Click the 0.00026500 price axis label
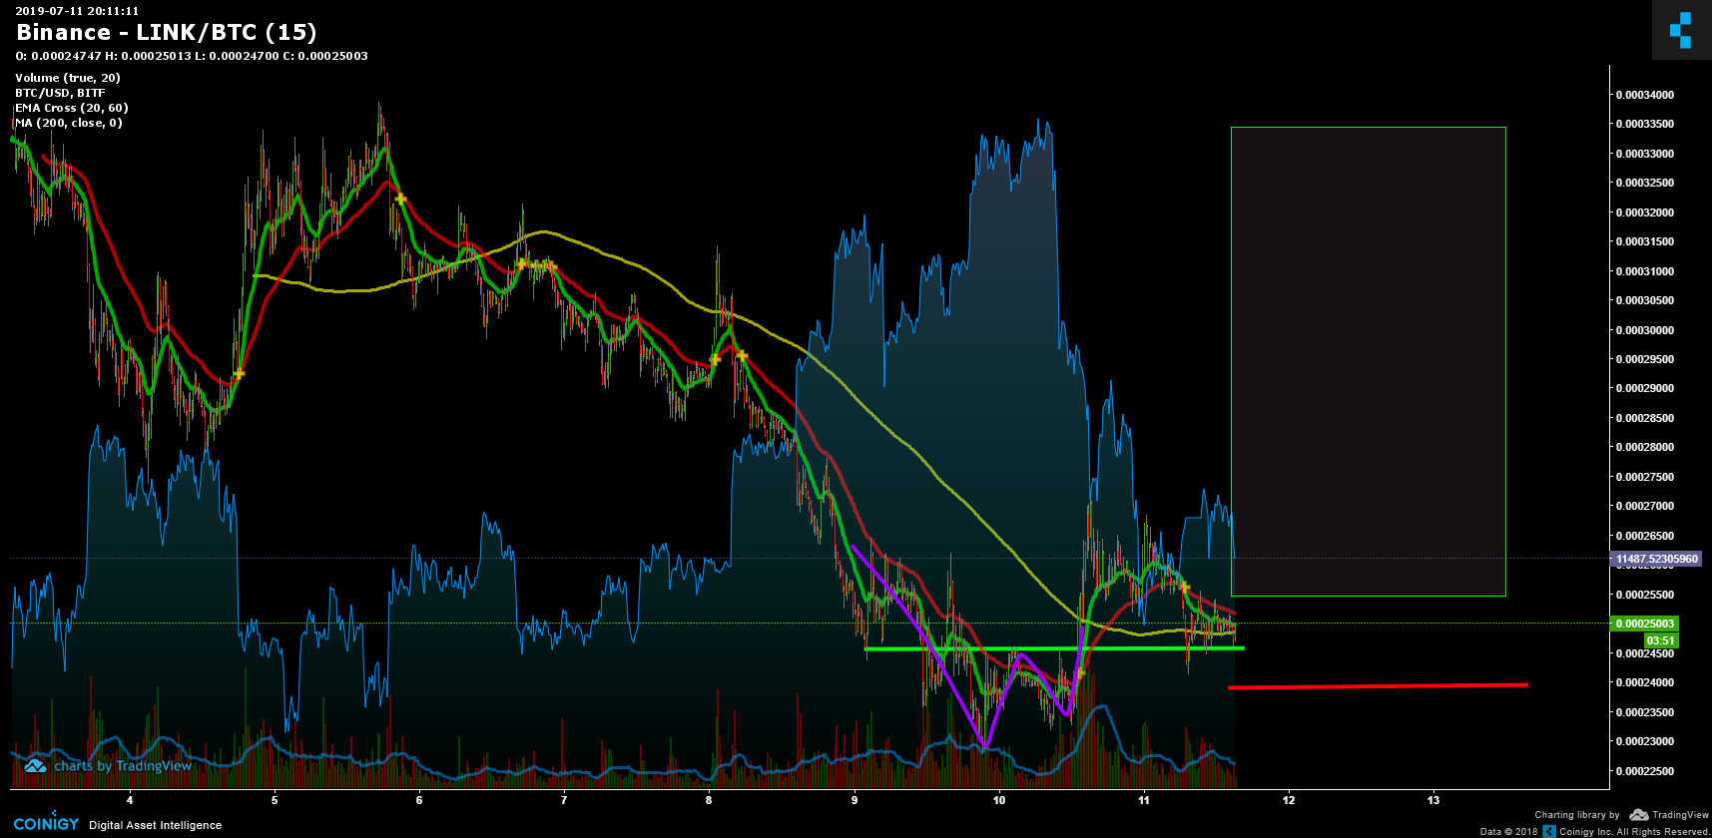Image resolution: width=1712 pixels, height=838 pixels. [x=1645, y=536]
